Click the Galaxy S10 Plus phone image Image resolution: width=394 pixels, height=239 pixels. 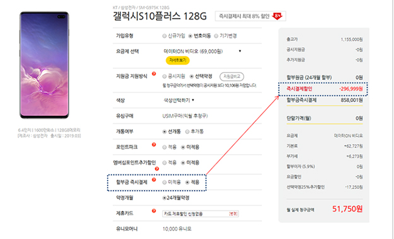point(44,65)
